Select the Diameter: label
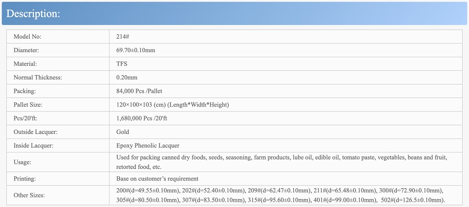This screenshot has width=469, height=207. [27, 50]
